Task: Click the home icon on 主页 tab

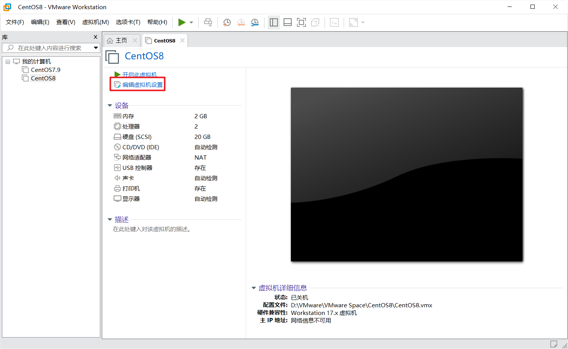Action: coord(110,41)
